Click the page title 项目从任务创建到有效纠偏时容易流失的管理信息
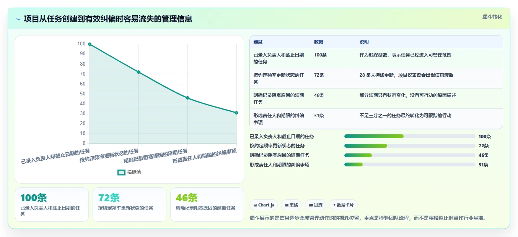Viewport: 518px width, 237px height. click(x=108, y=19)
